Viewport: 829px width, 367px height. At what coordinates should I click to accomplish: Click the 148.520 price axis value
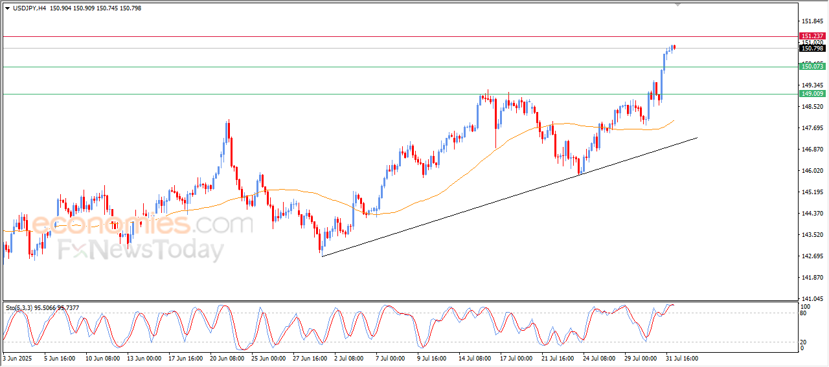[813, 106]
